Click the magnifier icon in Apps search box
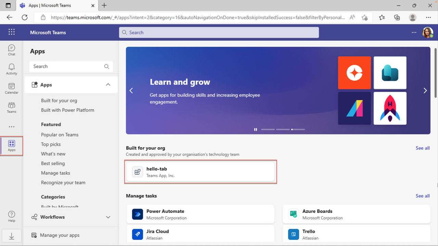The height and width of the screenshot is (246, 438). 107,66
